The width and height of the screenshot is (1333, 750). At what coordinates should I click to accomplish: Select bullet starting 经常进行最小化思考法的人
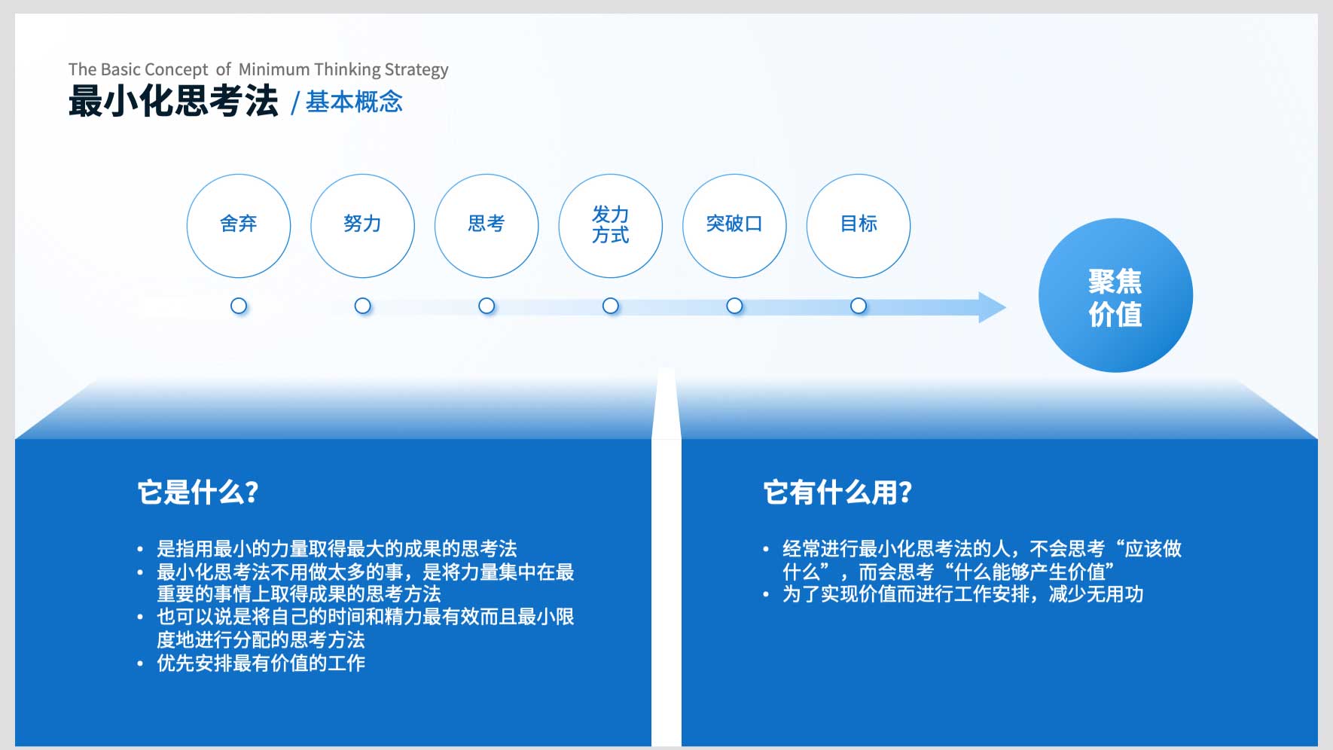[x=982, y=559]
